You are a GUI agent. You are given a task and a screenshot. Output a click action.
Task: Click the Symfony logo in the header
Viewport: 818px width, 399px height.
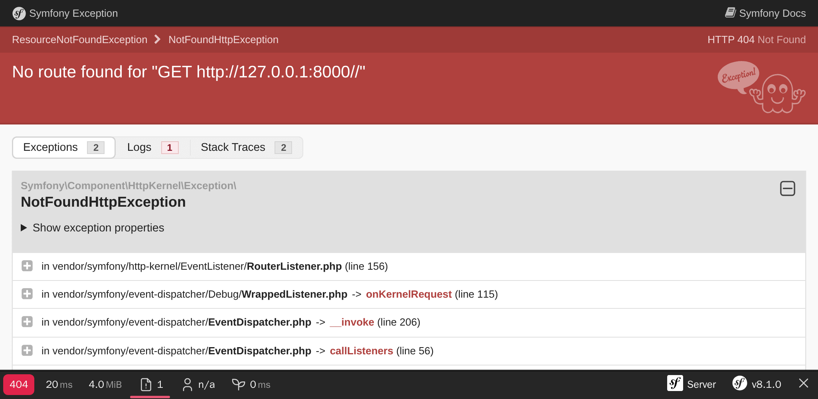(x=19, y=14)
